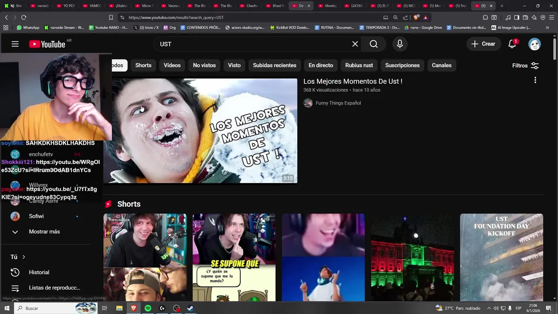Click the Funny Things Español channel avatar
558x314 pixels.
pos(308,103)
